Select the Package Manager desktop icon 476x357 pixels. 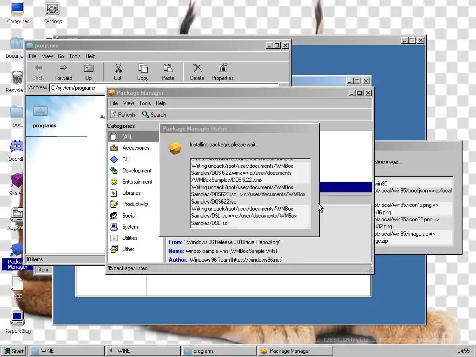17,257
